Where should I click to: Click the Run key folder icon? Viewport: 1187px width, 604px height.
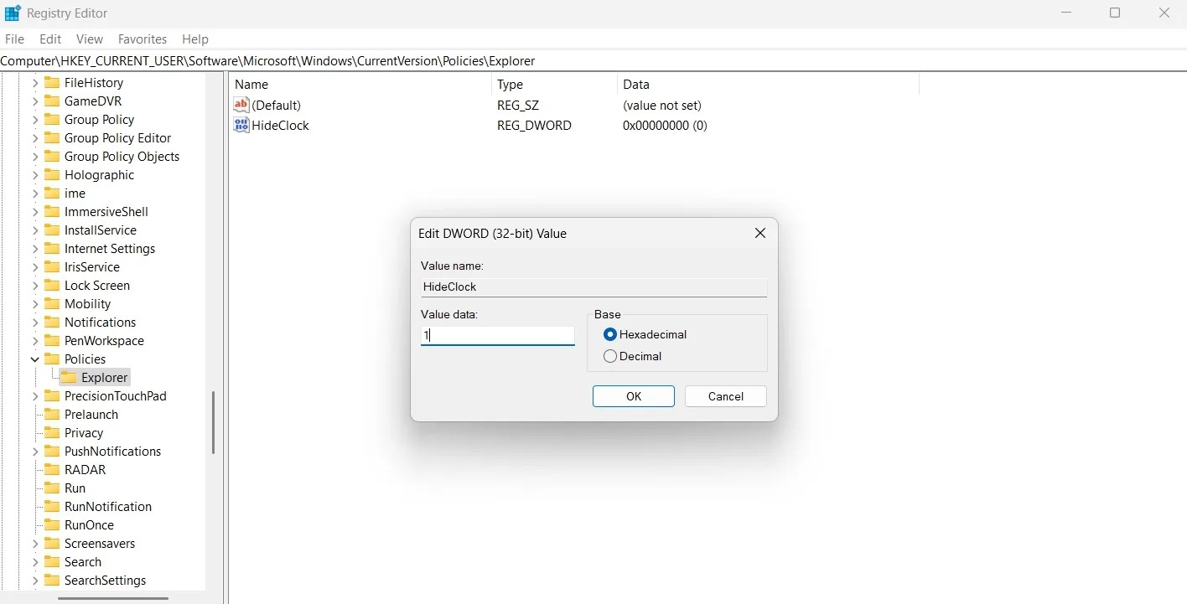click(53, 488)
